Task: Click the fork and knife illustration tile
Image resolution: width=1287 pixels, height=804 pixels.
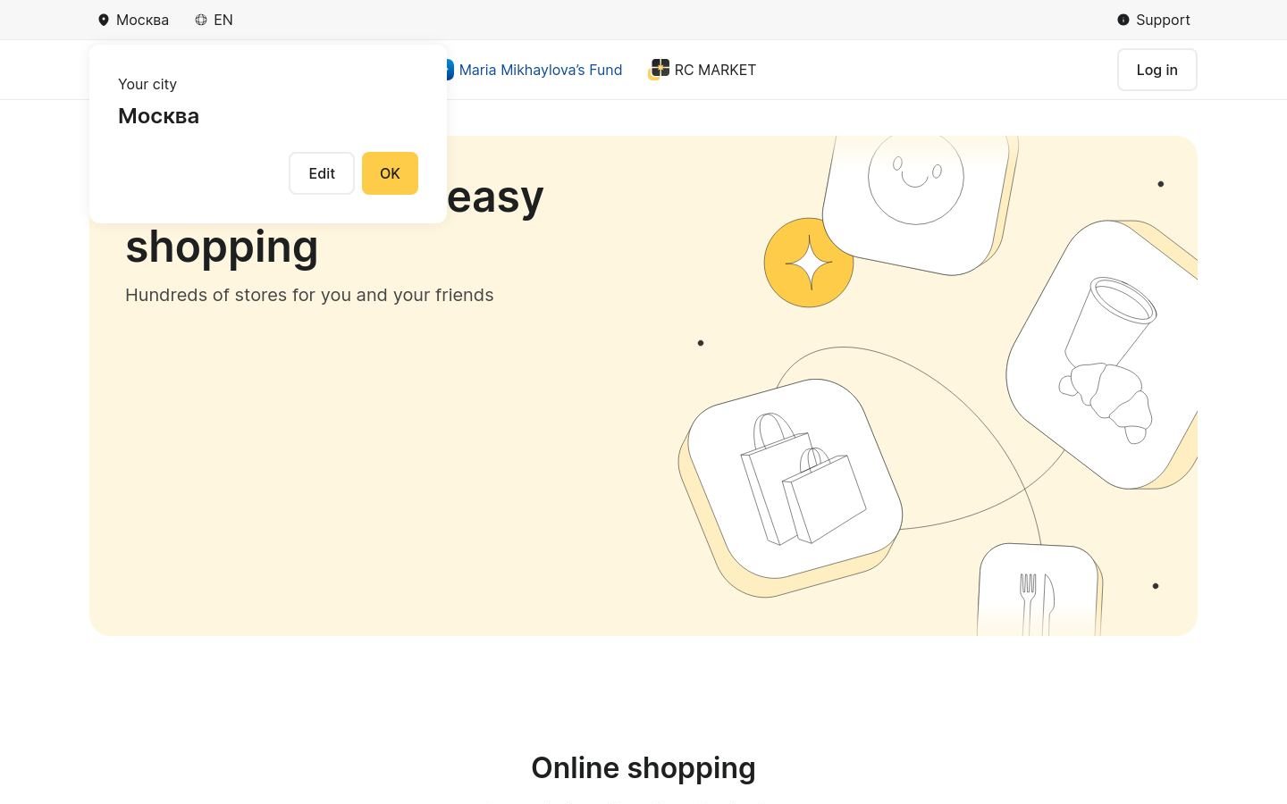Action: pos(1039,590)
